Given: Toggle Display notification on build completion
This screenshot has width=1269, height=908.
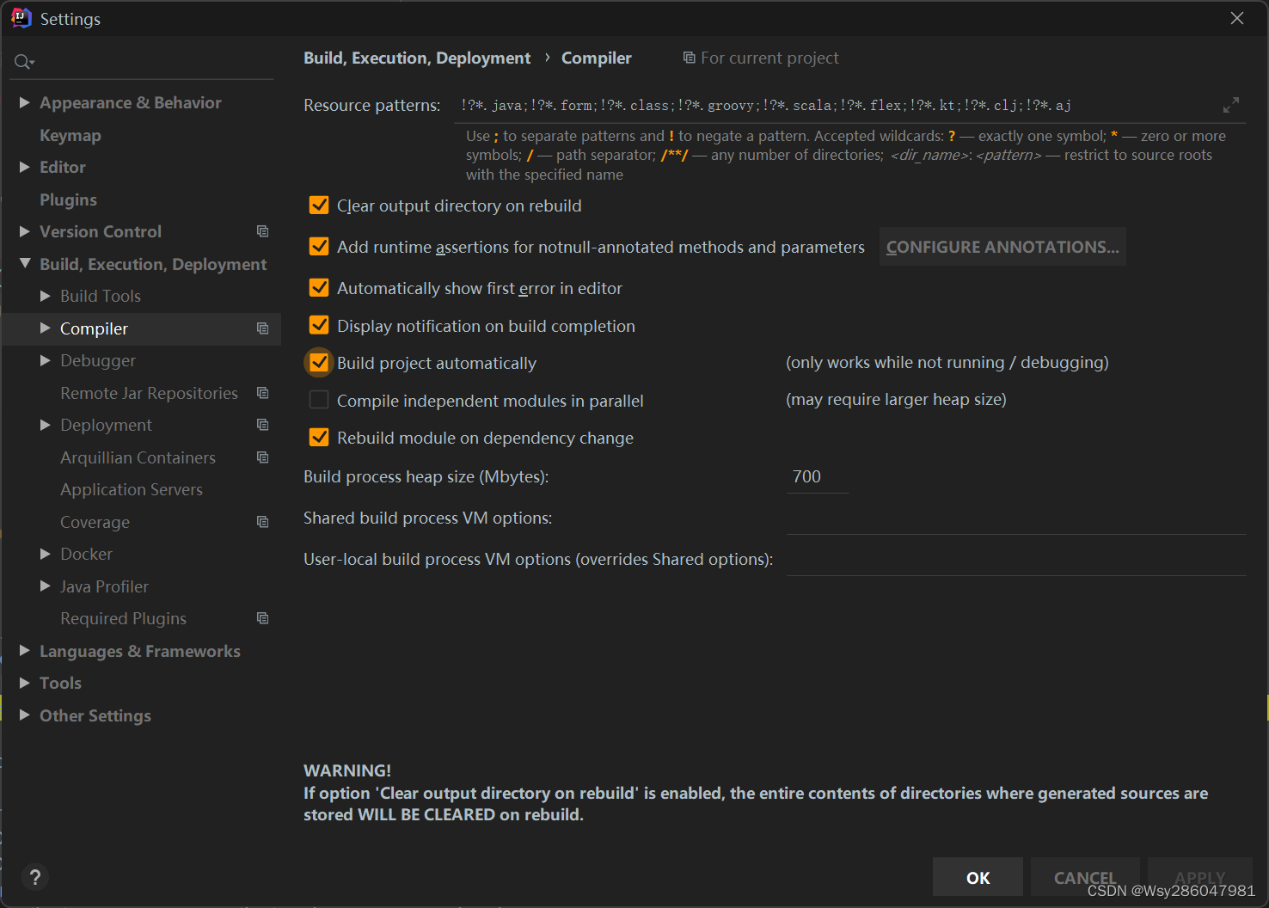Looking at the screenshot, I should pyautogui.click(x=319, y=326).
